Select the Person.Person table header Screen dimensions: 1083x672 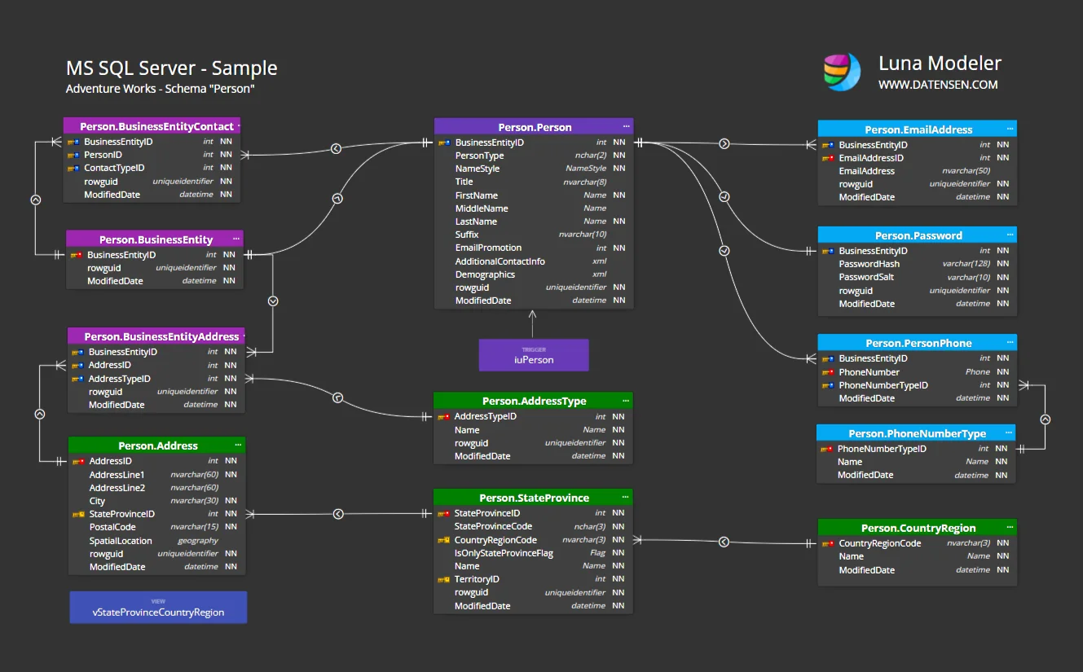[534, 127]
